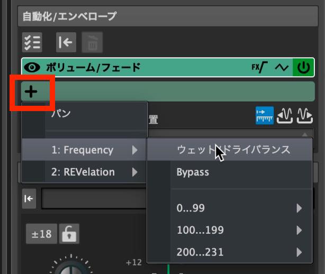Choose ウェット/ドライバランス from submenu
Screen dimensions: 325x274
(x=230, y=150)
